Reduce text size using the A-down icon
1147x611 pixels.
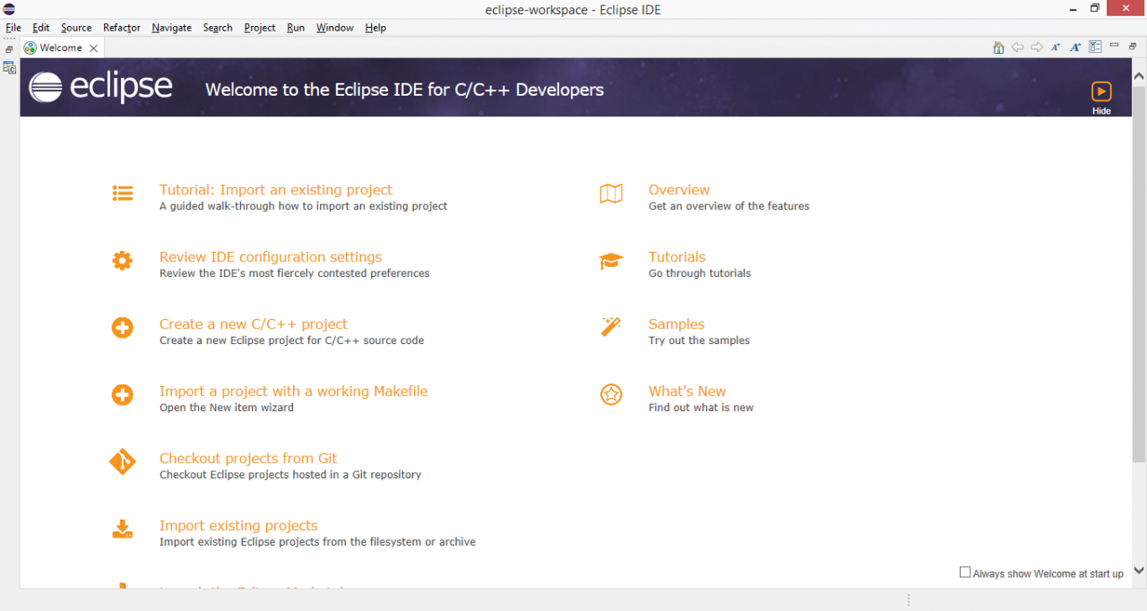1056,47
